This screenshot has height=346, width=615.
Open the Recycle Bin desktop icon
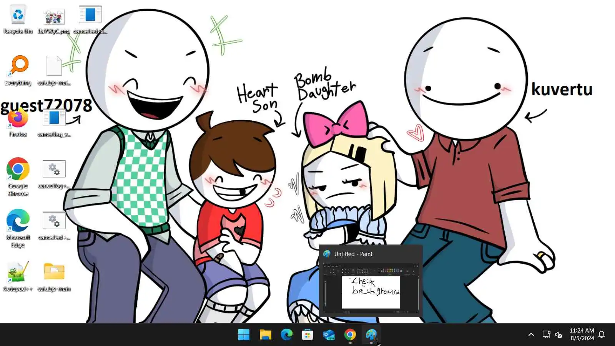18,19
